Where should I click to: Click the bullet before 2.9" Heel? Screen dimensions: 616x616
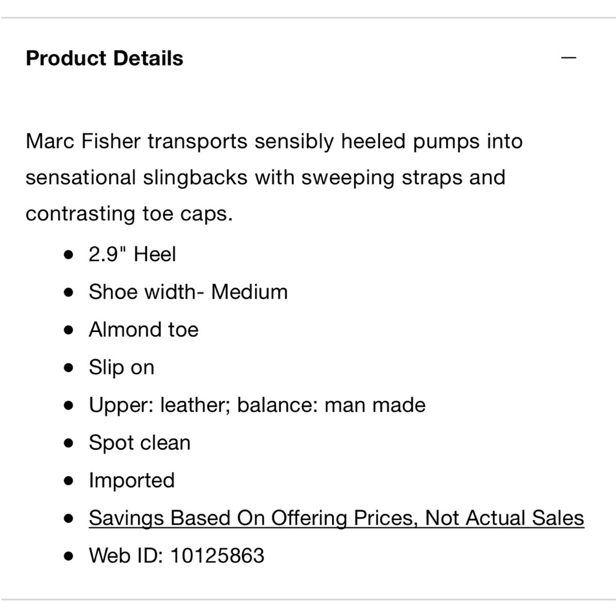(x=68, y=254)
